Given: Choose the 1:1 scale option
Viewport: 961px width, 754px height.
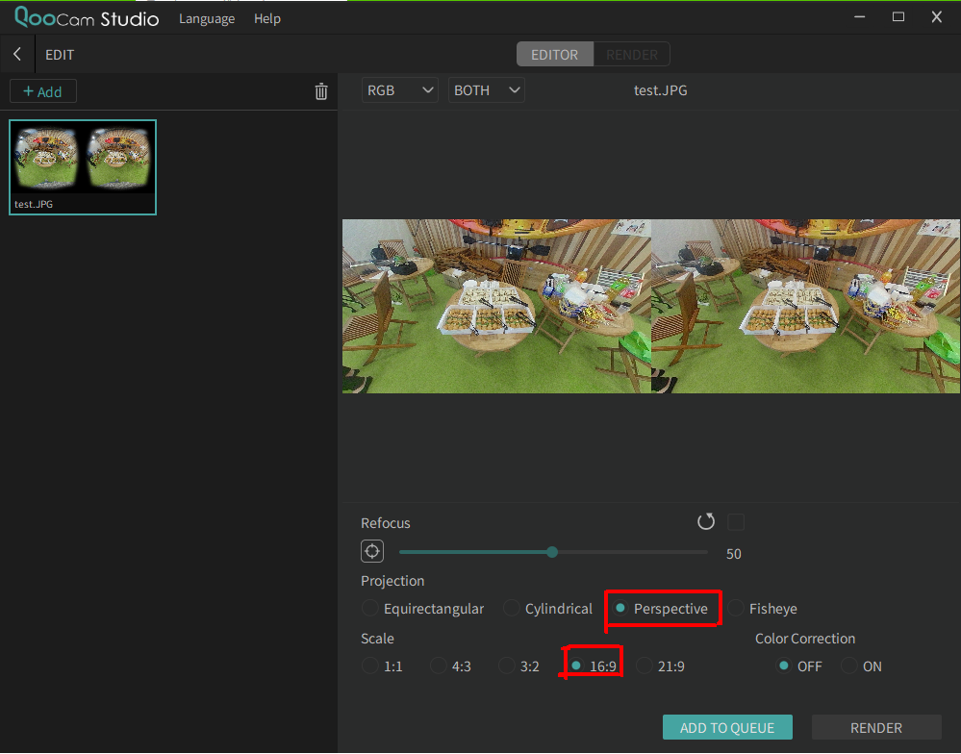Looking at the screenshot, I should (383, 666).
